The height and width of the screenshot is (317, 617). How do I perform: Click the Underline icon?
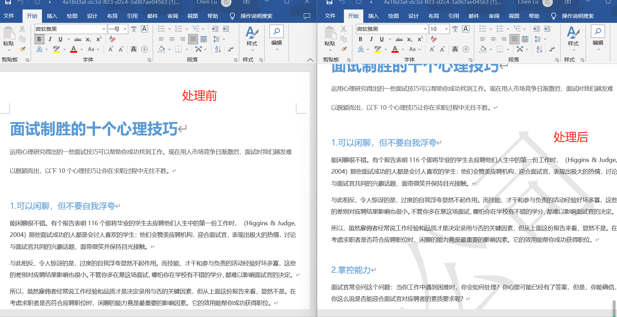tap(60, 39)
